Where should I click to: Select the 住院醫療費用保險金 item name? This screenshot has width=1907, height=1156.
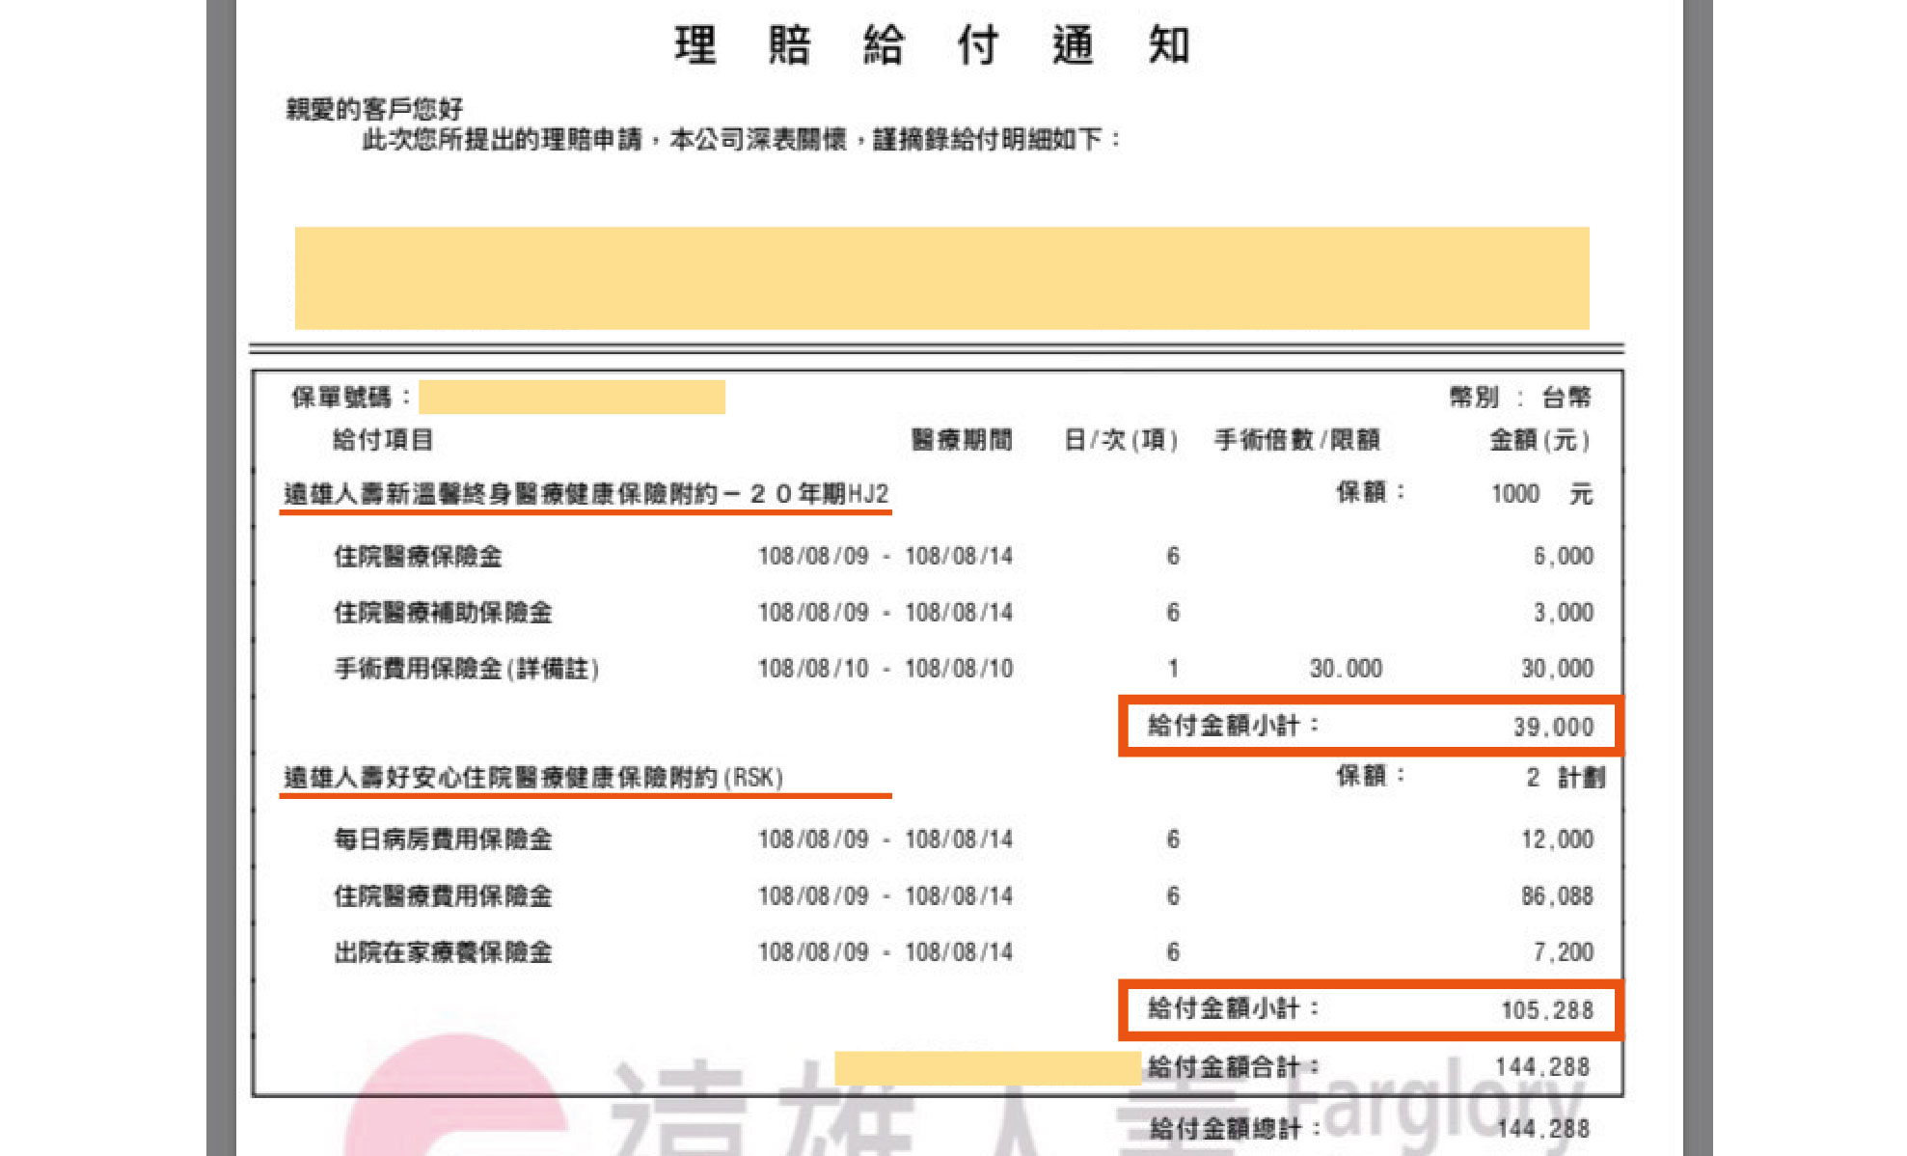pos(443,895)
